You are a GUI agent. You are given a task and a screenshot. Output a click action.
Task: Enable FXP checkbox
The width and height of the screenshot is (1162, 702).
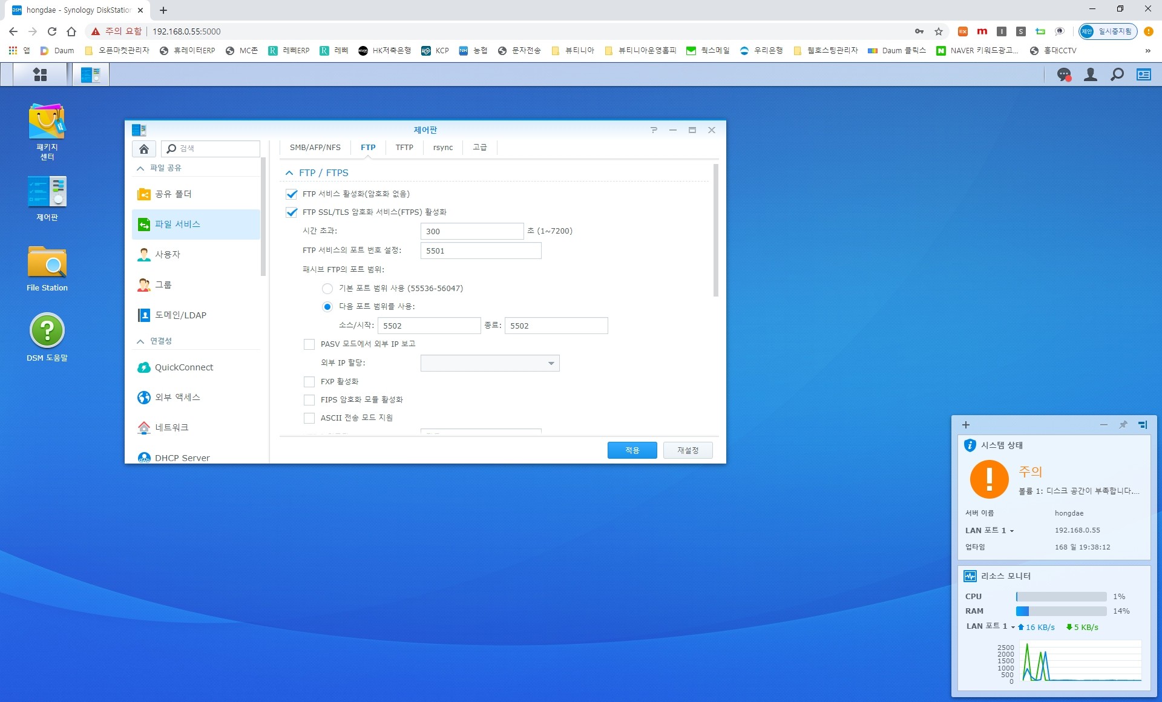(309, 382)
